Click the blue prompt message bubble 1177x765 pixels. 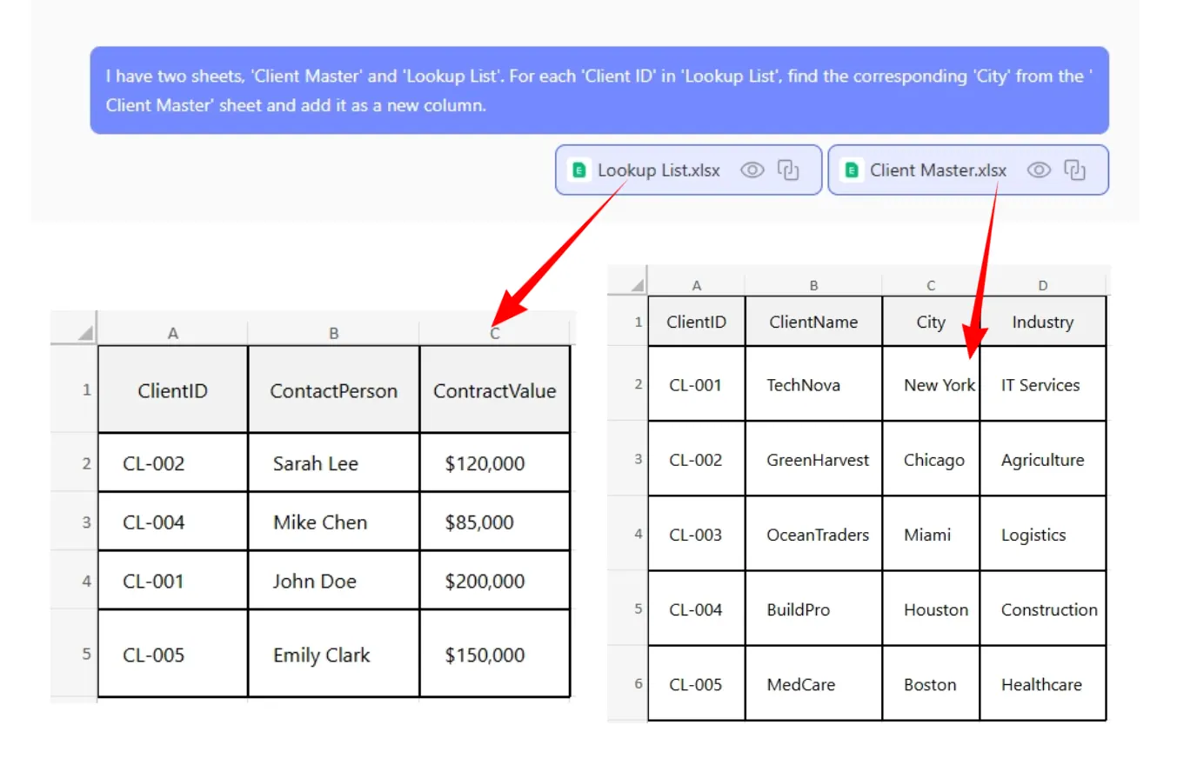click(x=599, y=90)
